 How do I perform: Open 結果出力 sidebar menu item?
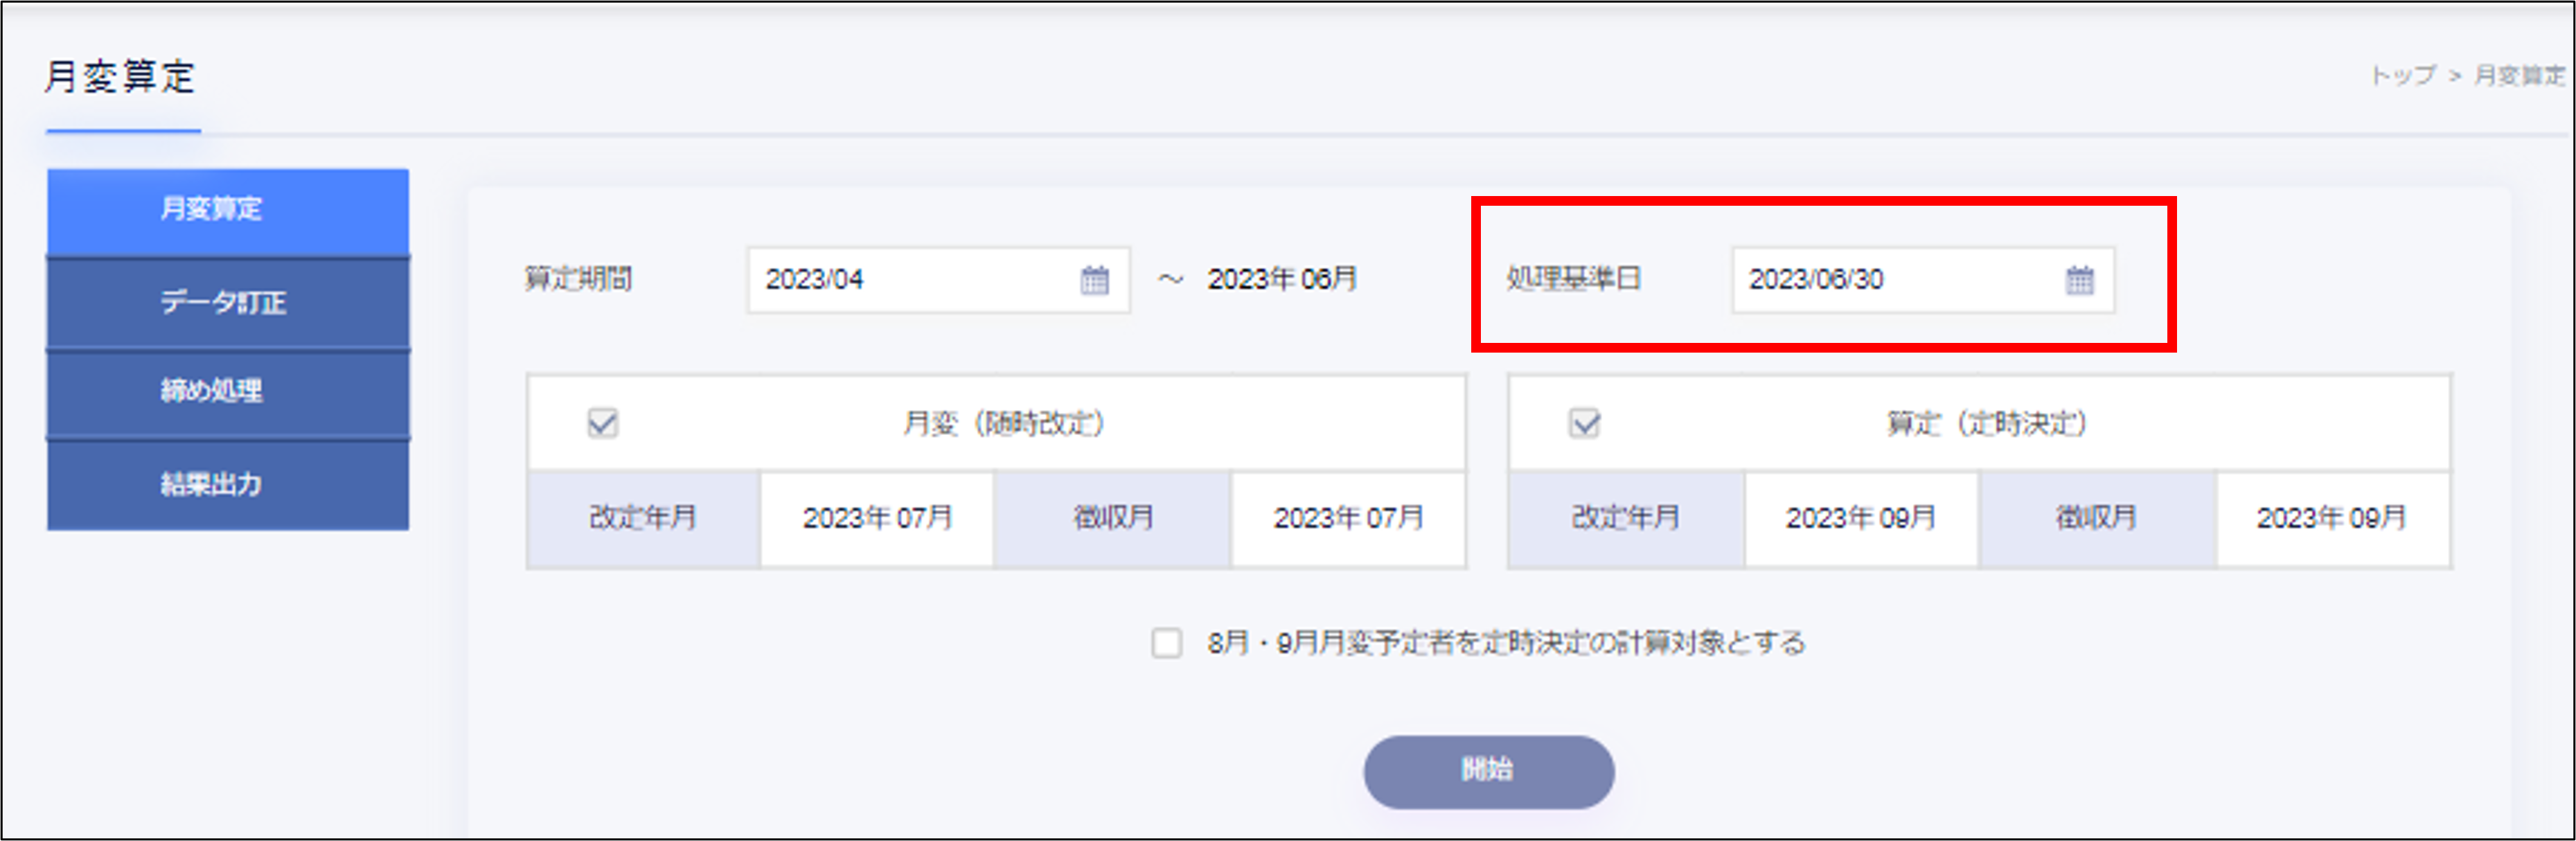227,485
